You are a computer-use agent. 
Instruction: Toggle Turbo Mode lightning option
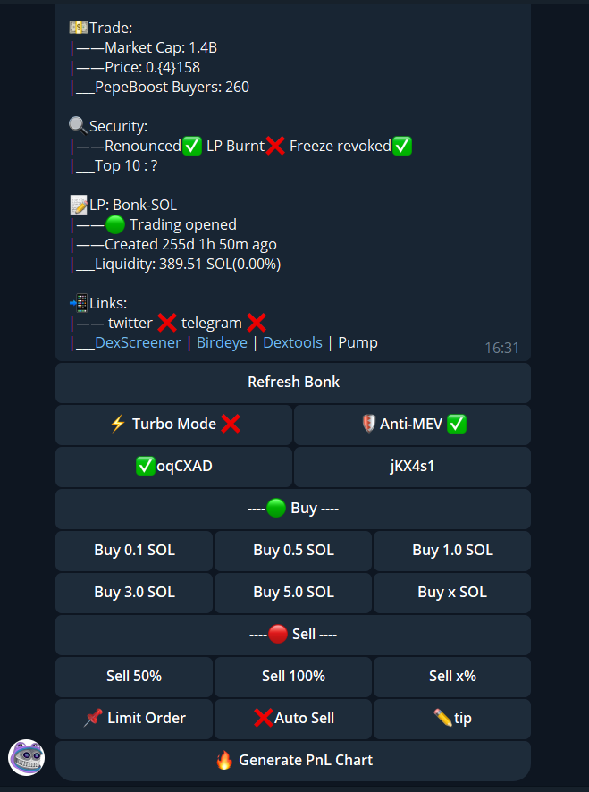click(x=173, y=425)
